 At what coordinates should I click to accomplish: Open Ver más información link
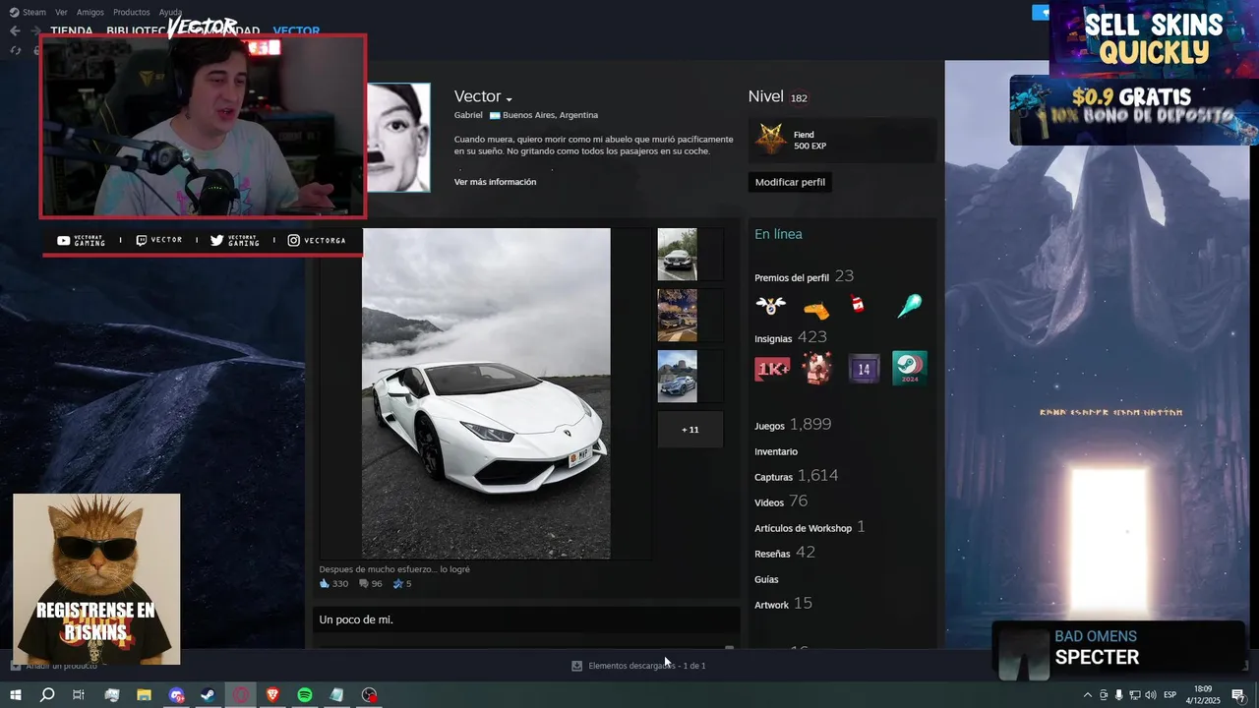pyautogui.click(x=495, y=182)
